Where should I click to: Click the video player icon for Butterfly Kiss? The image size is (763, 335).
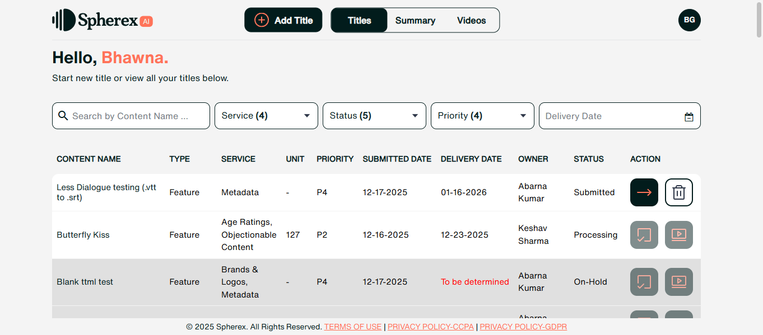click(x=678, y=235)
